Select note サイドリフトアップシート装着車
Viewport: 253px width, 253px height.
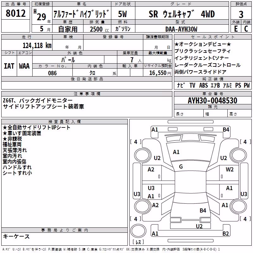coord(43,107)
